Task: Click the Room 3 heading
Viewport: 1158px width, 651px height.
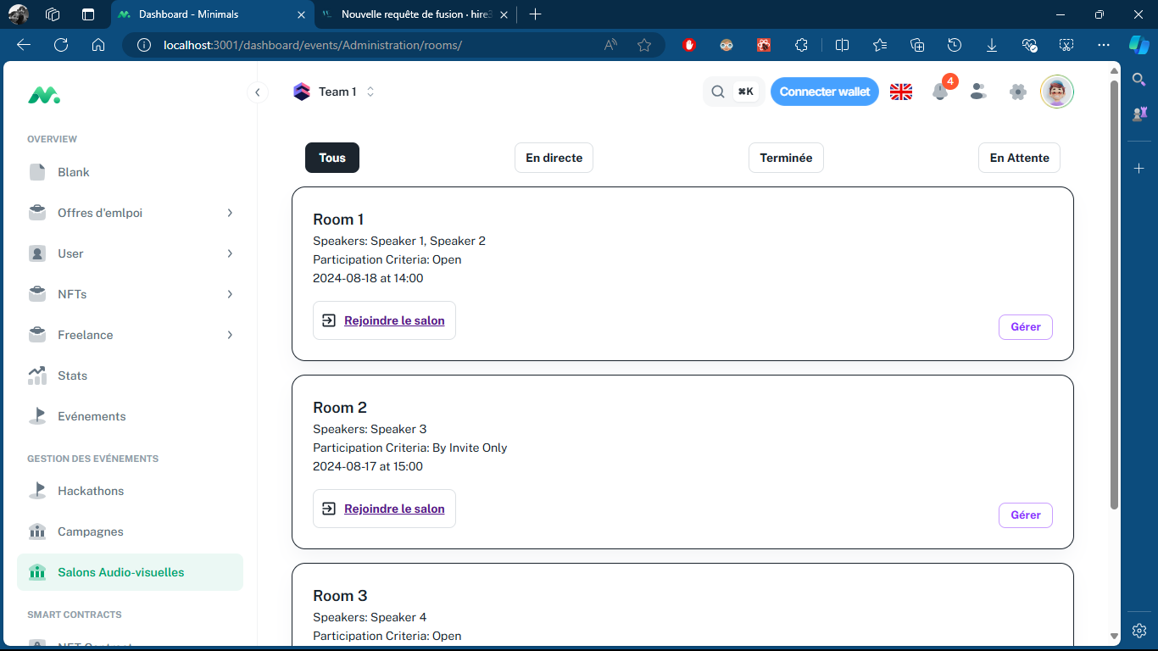Action: coord(340,596)
